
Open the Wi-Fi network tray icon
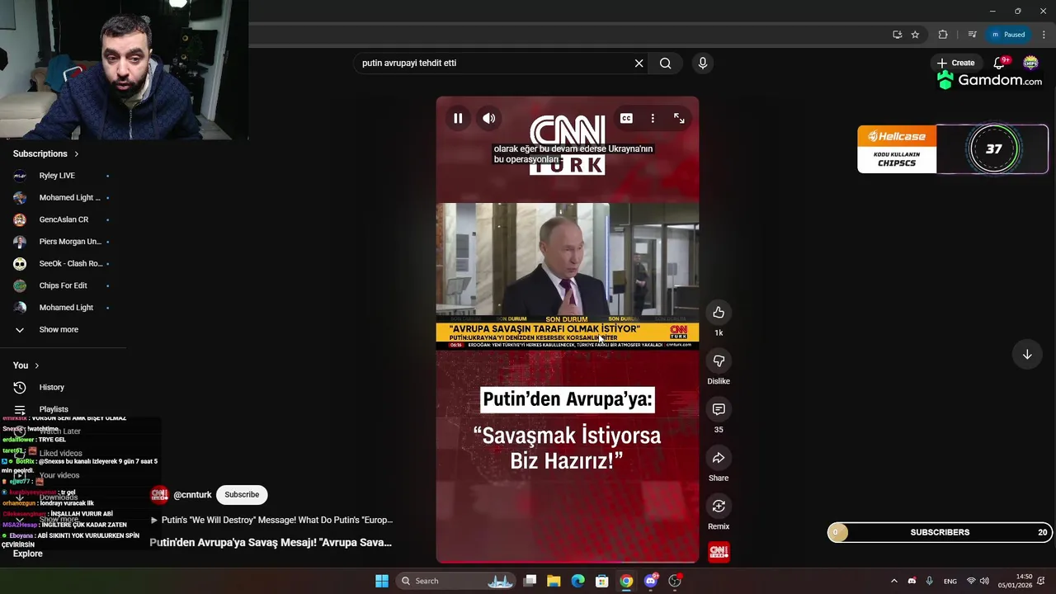(x=971, y=581)
